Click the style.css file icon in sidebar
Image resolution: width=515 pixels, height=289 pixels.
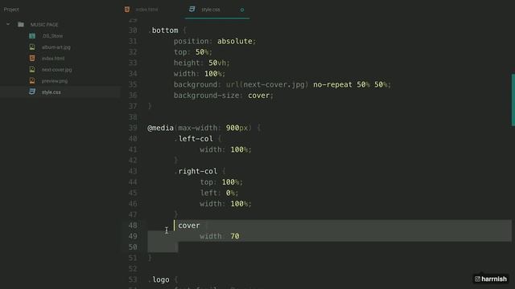click(x=32, y=92)
